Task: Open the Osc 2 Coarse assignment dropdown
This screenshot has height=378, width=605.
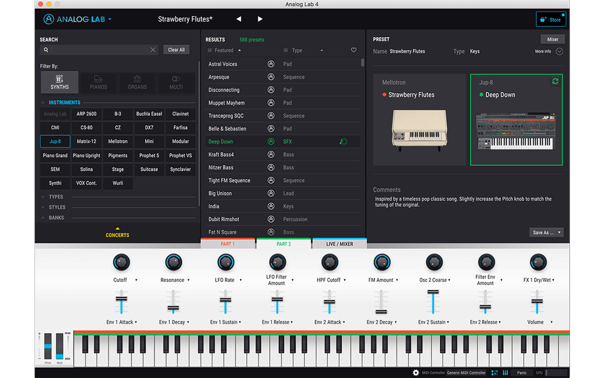Action: [449, 280]
